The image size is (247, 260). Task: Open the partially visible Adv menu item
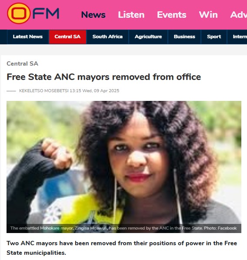[239, 15]
